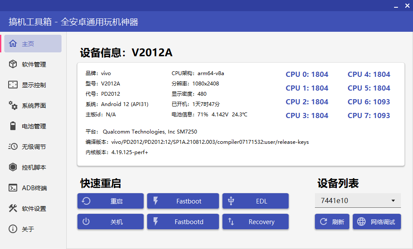Open the 系统界面 system interface panel icon
The height and width of the screenshot is (249, 413).
(x=13, y=105)
